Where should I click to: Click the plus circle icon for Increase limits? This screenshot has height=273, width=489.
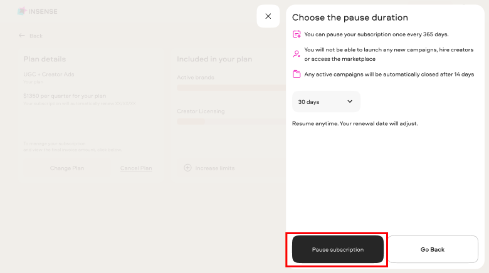coord(187,168)
